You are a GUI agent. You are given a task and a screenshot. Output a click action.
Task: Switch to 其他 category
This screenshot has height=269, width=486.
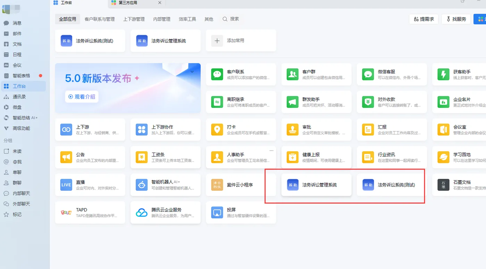[209, 19]
